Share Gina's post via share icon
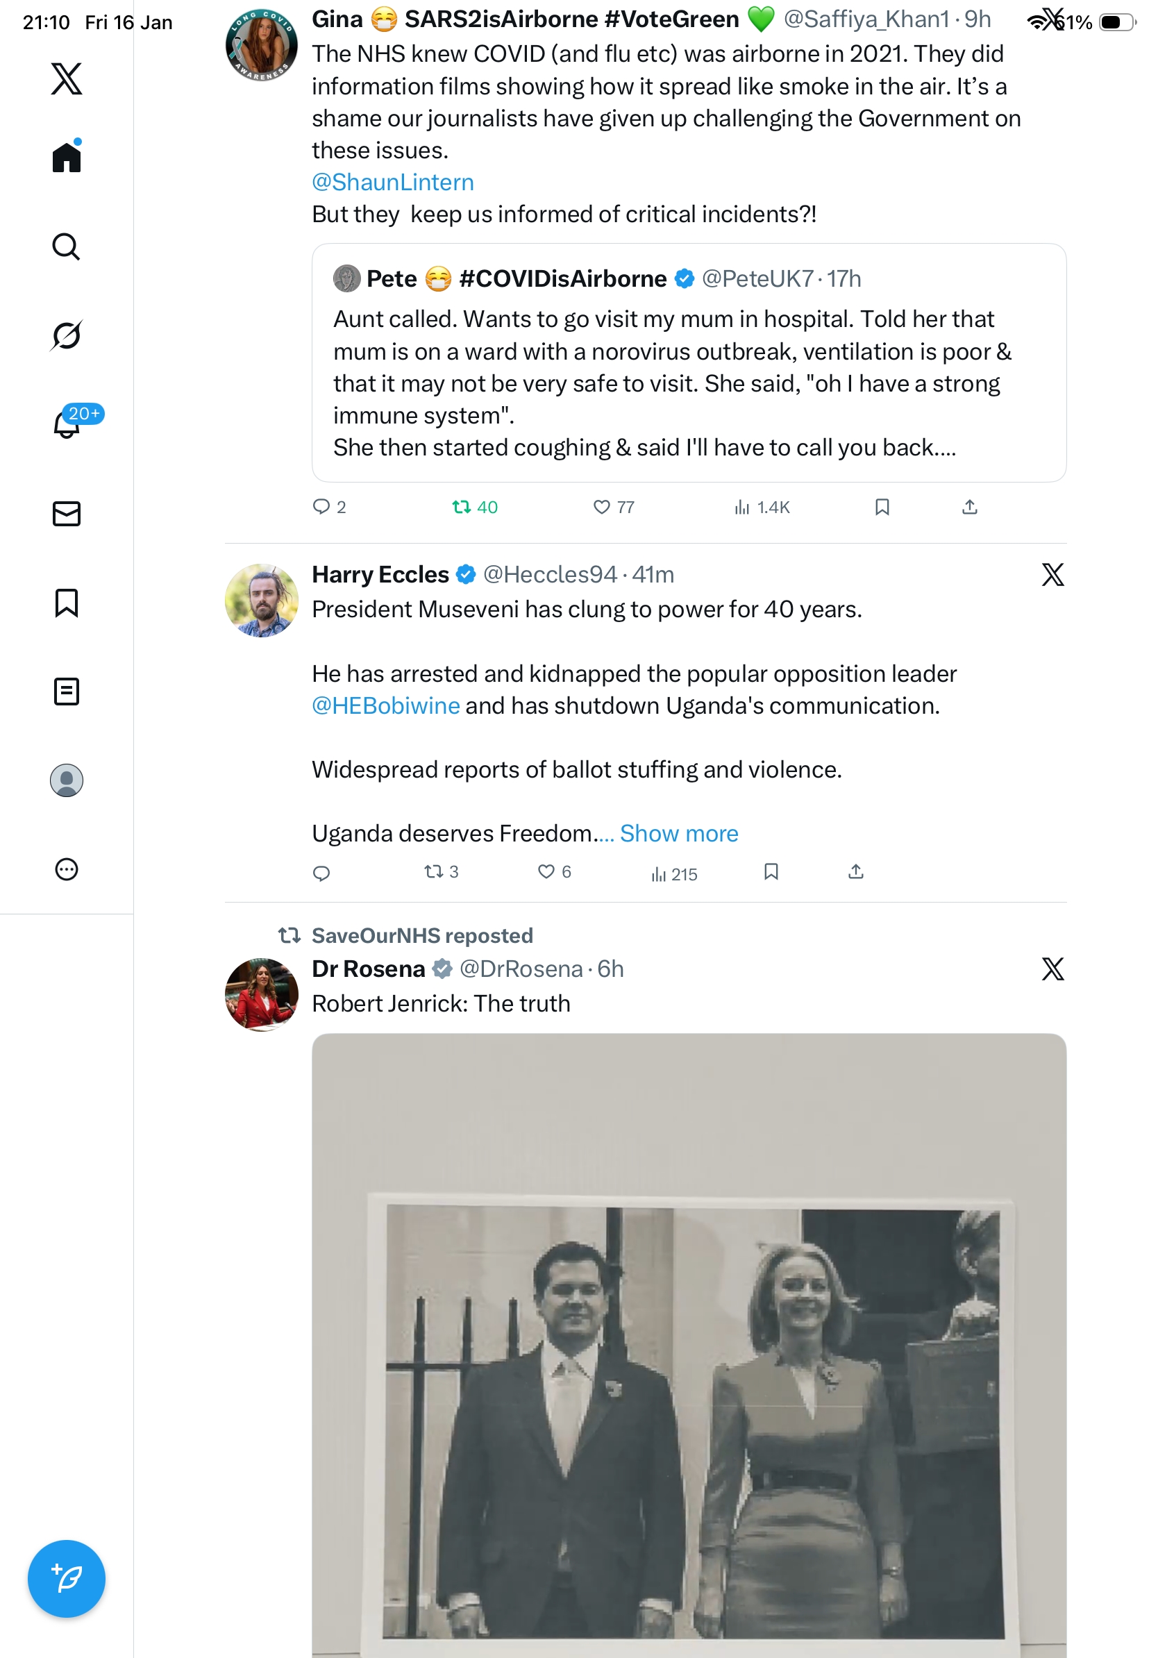This screenshot has height=1658, width=1158. (x=970, y=507)
